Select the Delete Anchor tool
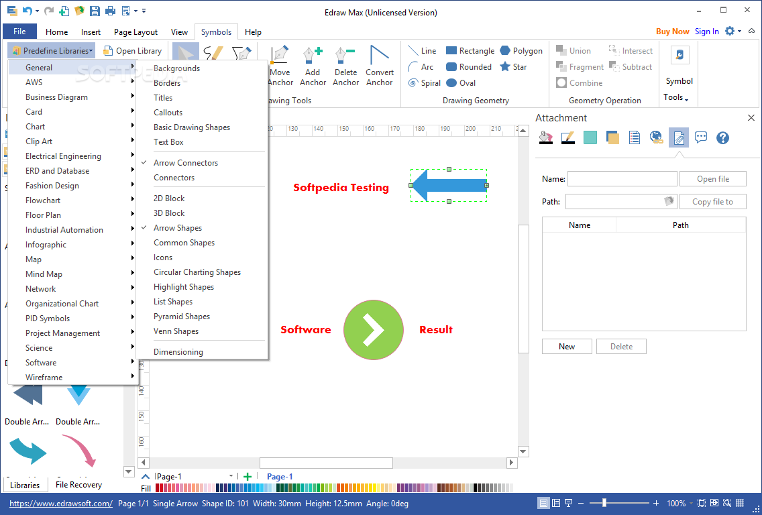Viewport: 762px width, 515px height. [345, 66]
